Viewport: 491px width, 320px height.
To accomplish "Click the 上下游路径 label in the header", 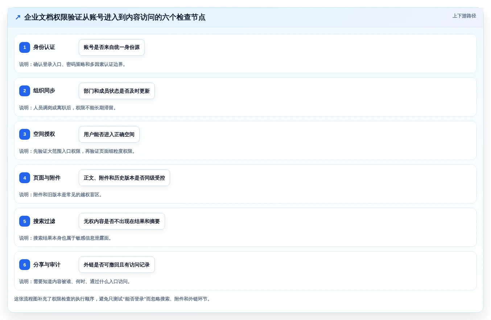I will [464, 16].
